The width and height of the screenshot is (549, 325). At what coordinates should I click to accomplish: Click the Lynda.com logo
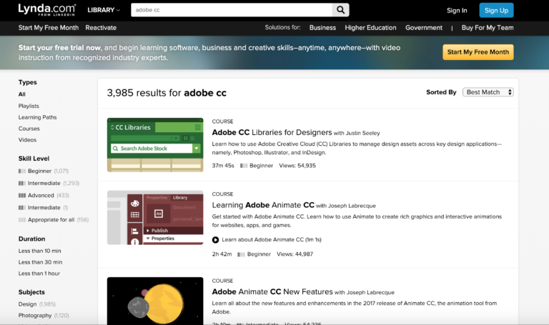point(47,9)
